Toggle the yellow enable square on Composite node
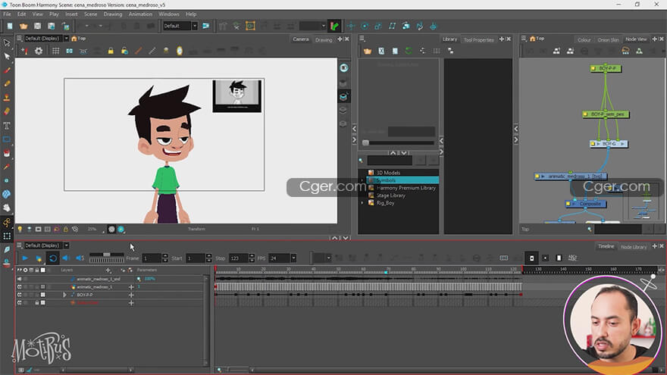The height and width of the screenshot is (375, 667). point(568,204)
